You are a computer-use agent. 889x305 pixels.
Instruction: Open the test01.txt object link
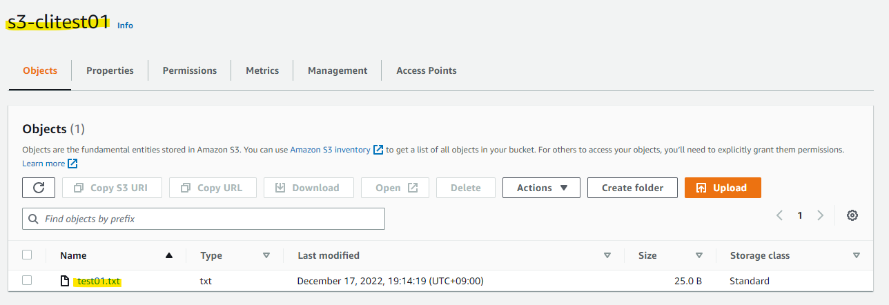[x=99, y=281]
